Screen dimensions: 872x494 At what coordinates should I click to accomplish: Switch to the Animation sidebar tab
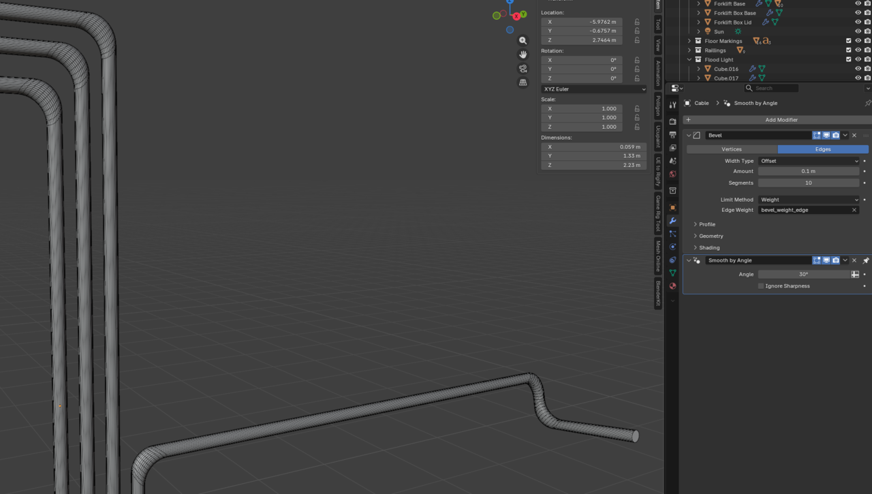click(x=658, y=74)
